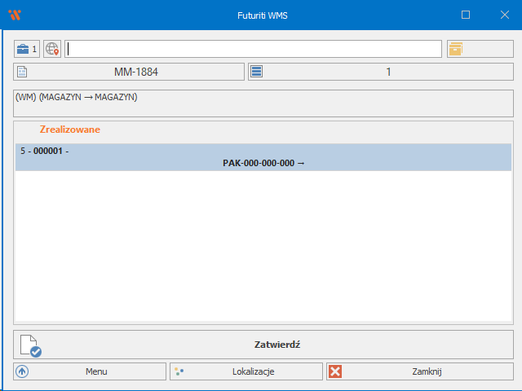Click the colored dots icon on Lokalizacje
The height and width of the screenshot is (391, 522).
coord(179,371)
